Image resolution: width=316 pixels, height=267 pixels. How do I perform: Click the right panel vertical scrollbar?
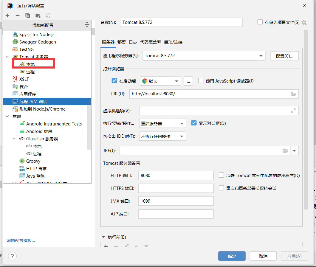306,120
